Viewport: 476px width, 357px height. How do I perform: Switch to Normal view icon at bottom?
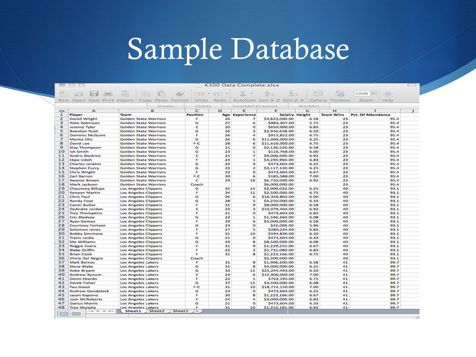[64, 313]
